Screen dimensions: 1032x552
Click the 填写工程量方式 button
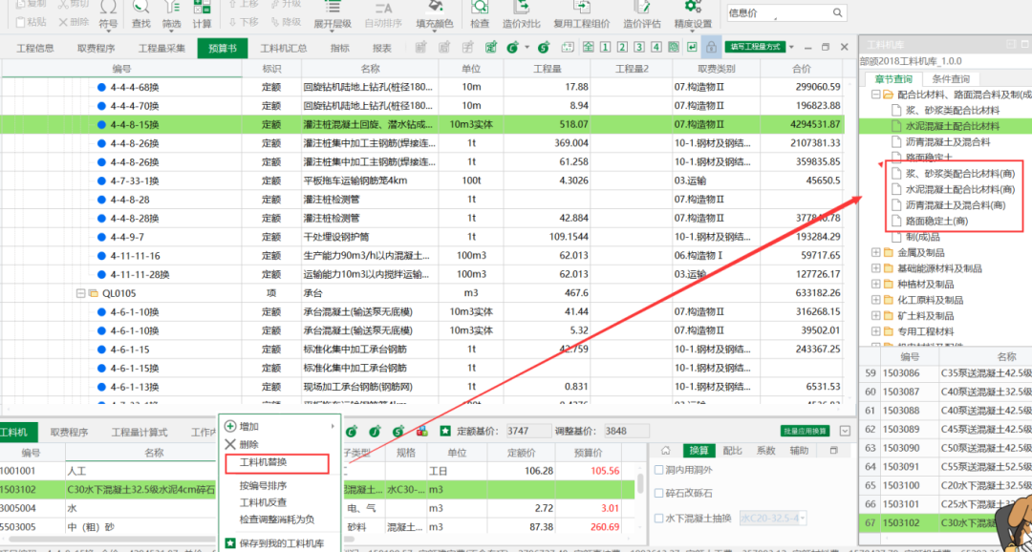[x=754, y=48]
